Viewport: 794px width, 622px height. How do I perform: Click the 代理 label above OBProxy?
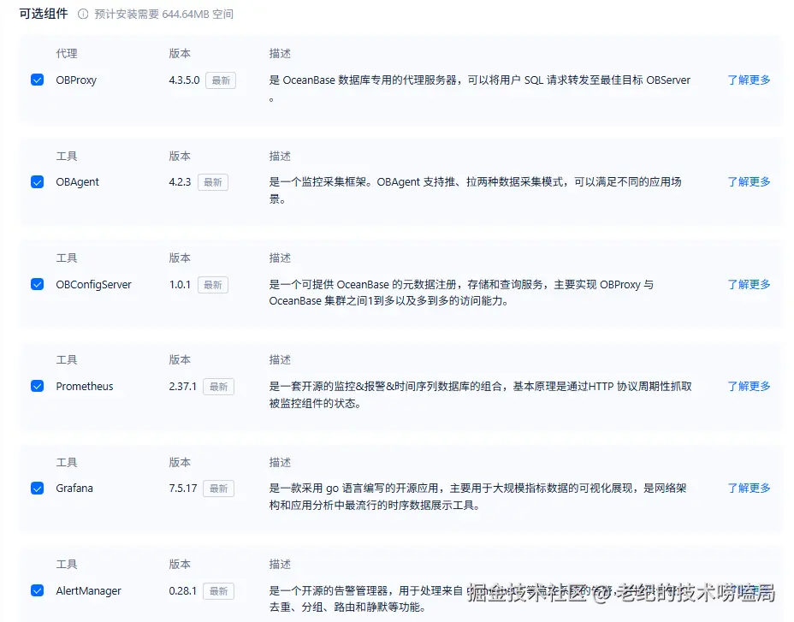pos(67,54)
